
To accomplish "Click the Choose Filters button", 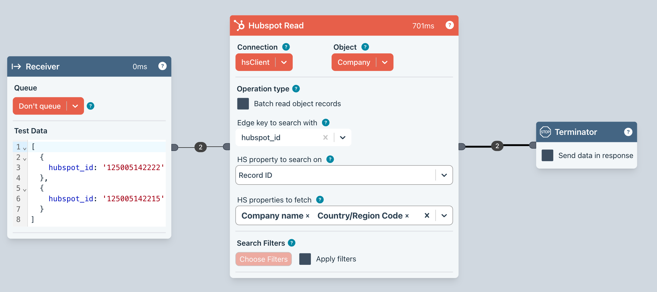I will pos(264,259).
